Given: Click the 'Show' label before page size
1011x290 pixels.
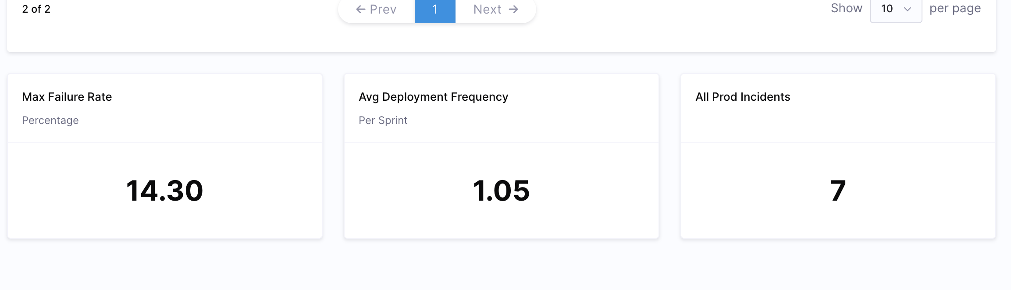Looking at the screenshot, I should click(x=846, y=8).
